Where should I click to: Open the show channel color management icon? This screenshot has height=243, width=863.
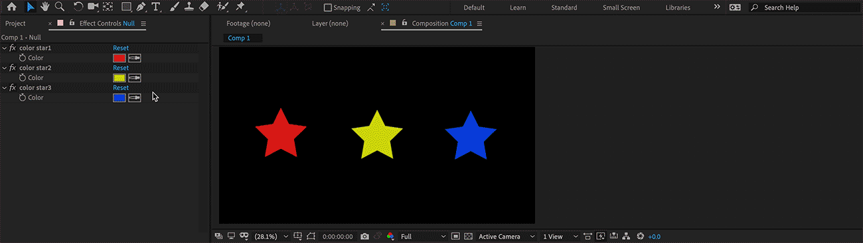coord(390,236)
